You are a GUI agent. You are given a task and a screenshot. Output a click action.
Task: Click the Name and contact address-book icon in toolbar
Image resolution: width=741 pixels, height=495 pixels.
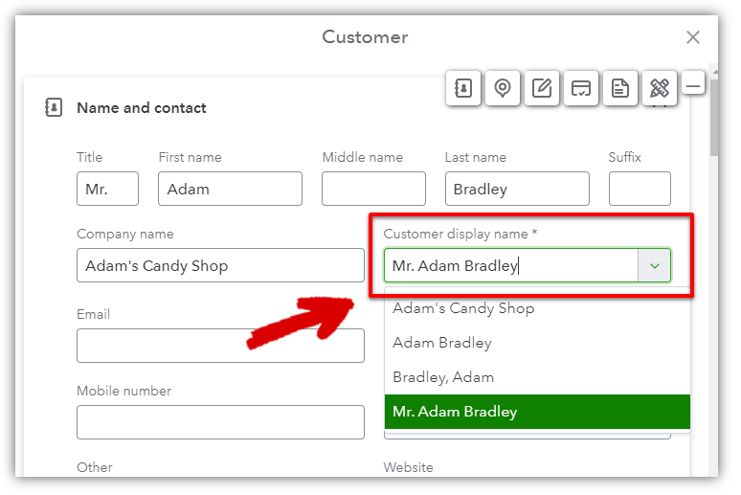463,88
